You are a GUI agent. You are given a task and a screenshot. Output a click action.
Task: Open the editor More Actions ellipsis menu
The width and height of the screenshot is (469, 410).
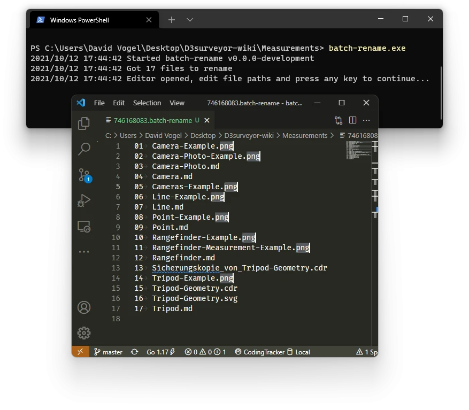coord(366,120)
